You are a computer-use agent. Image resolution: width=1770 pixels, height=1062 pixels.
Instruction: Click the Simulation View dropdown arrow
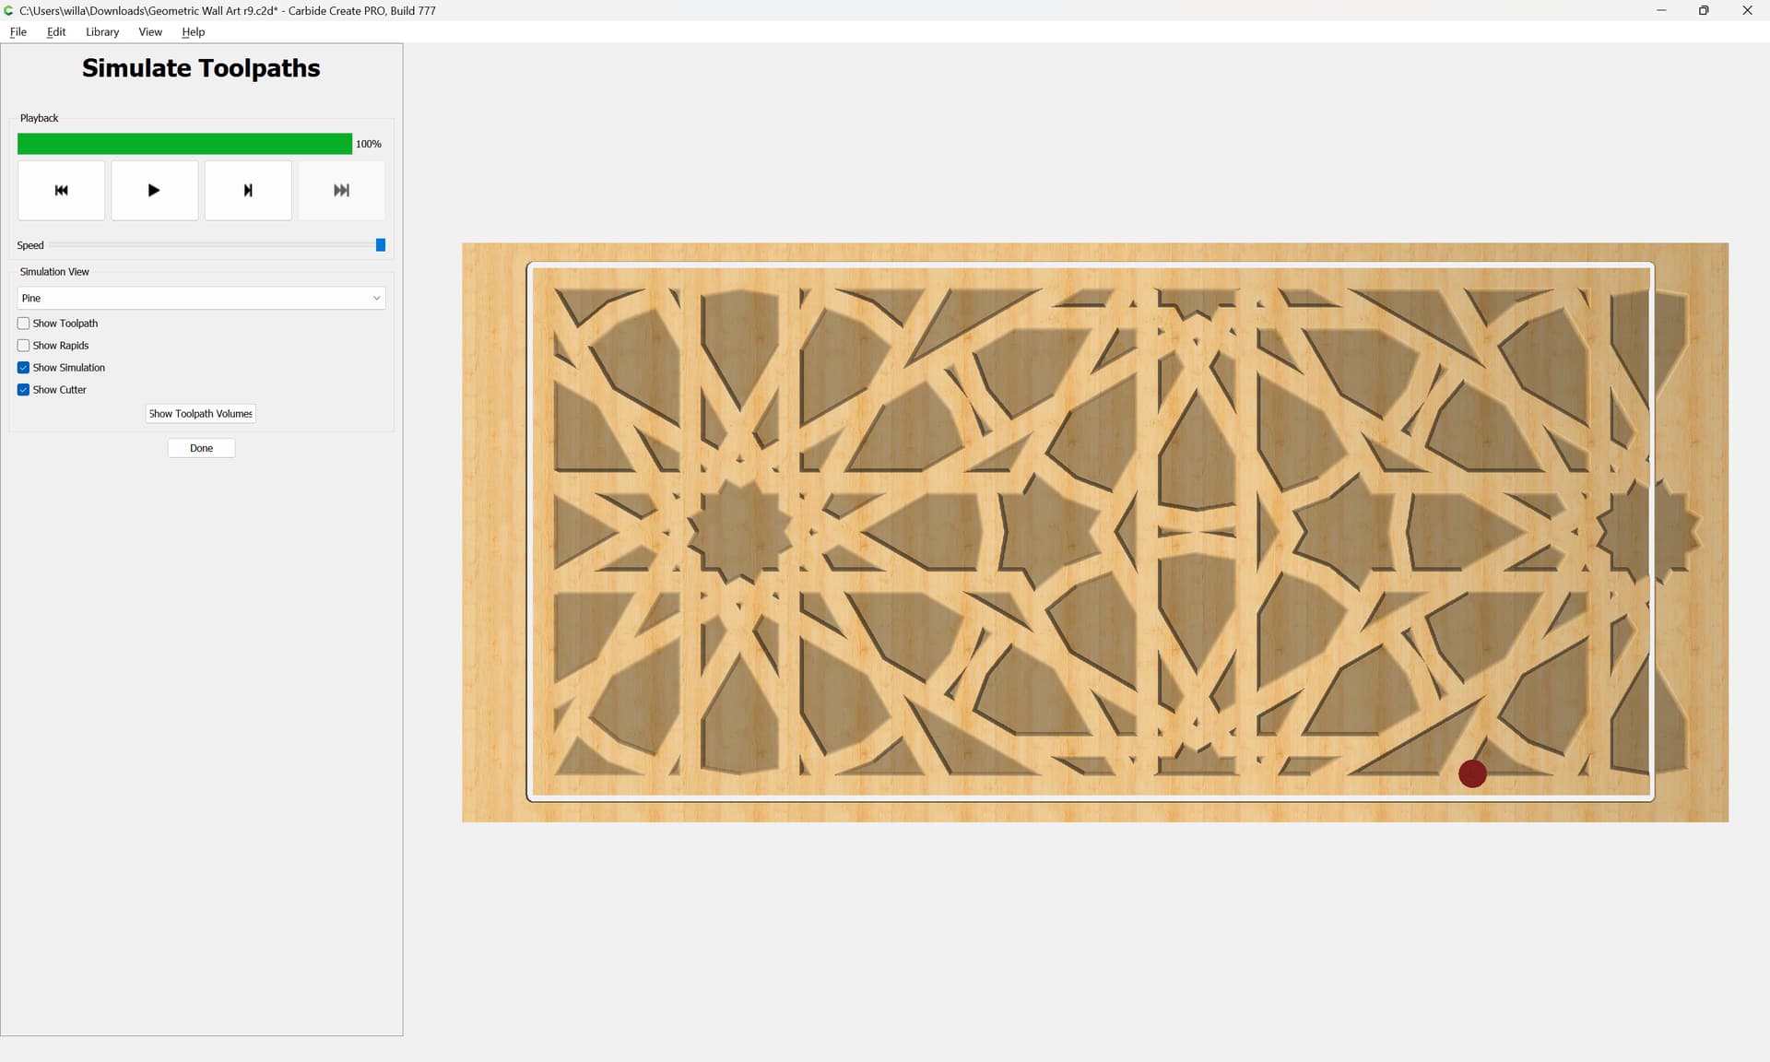[x=376, y=298]
